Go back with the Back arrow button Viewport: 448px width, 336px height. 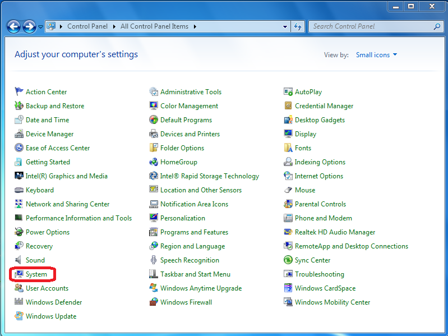[x=13, y=27]
